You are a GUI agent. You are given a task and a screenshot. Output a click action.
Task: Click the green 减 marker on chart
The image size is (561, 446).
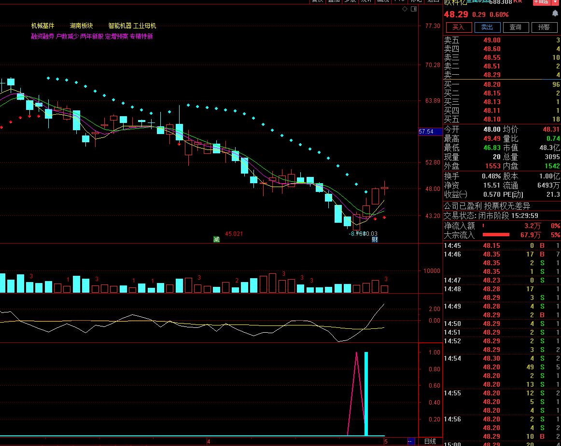tap(216, 240)
